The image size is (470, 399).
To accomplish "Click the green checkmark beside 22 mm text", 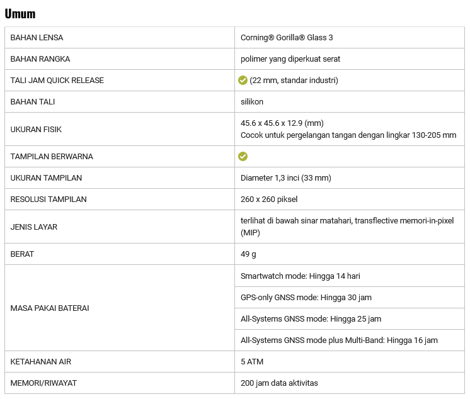I will pyautogui.click(x=243, y=81).
